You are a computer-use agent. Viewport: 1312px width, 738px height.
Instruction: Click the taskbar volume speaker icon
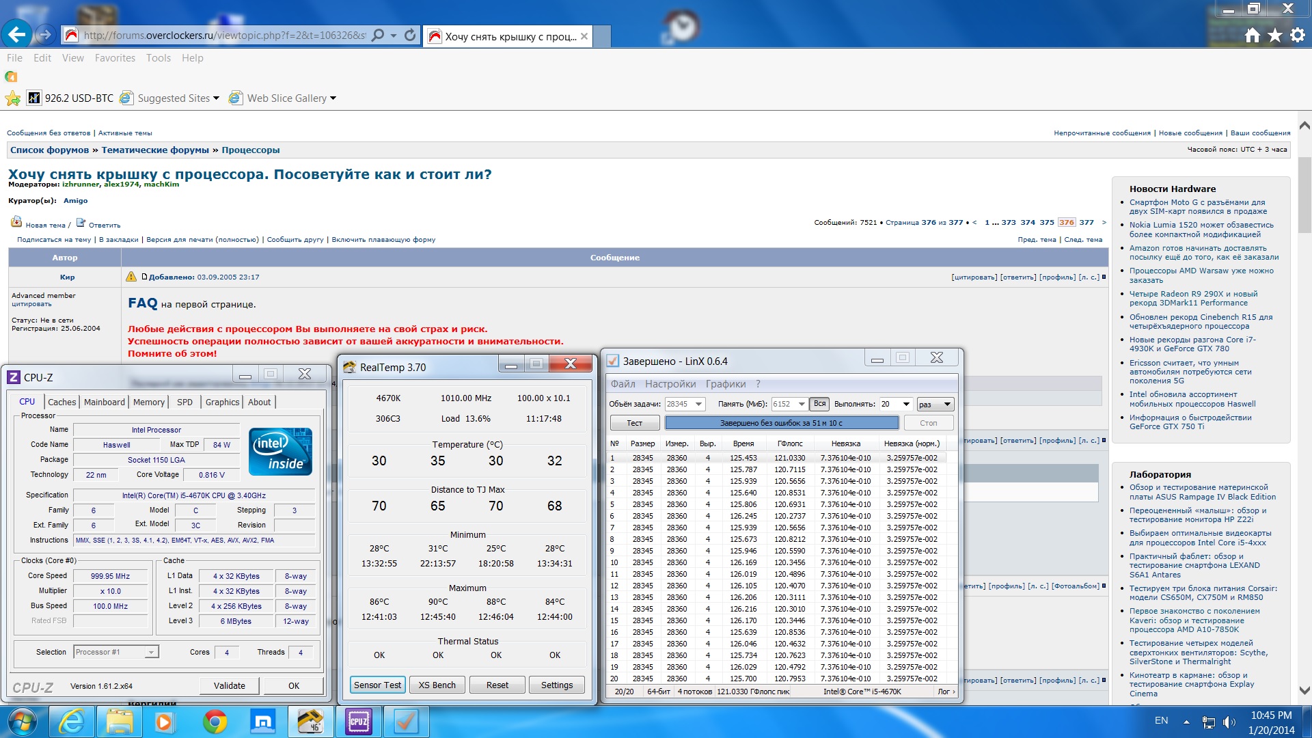[1229, 722]
